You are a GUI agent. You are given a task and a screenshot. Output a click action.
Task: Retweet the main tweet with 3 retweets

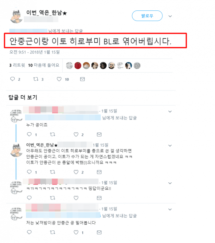click(36, 79)
